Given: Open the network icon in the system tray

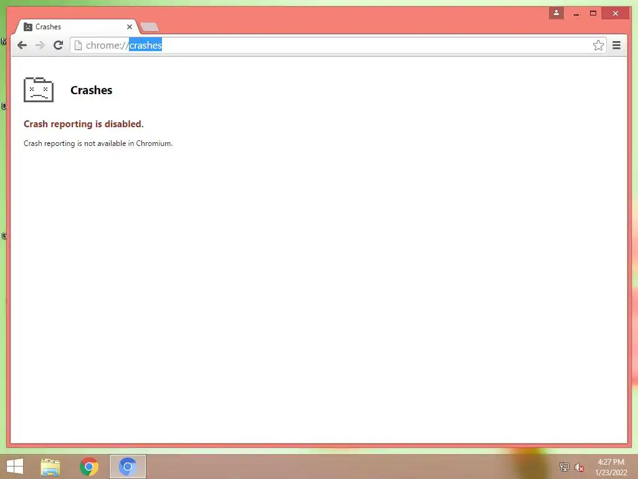Looking at the screenshot, I should point(564,467).
